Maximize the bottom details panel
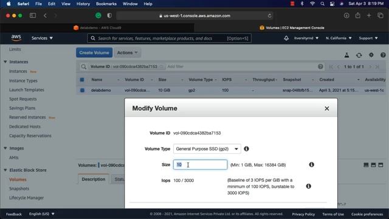Image resolution: width=389 pixels, height=219 pixels. click(380, 165)
